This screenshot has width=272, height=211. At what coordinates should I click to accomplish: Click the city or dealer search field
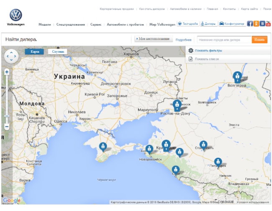point(223,40)
